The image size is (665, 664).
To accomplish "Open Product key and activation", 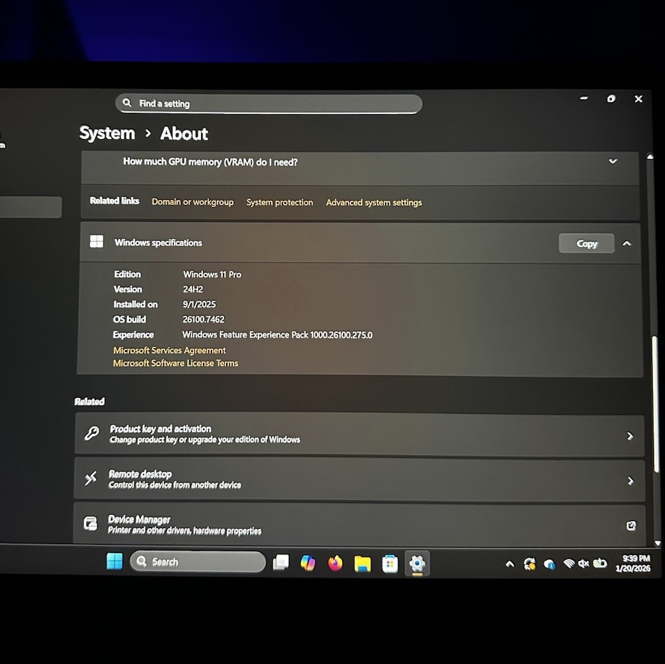I will click(359, 434).
